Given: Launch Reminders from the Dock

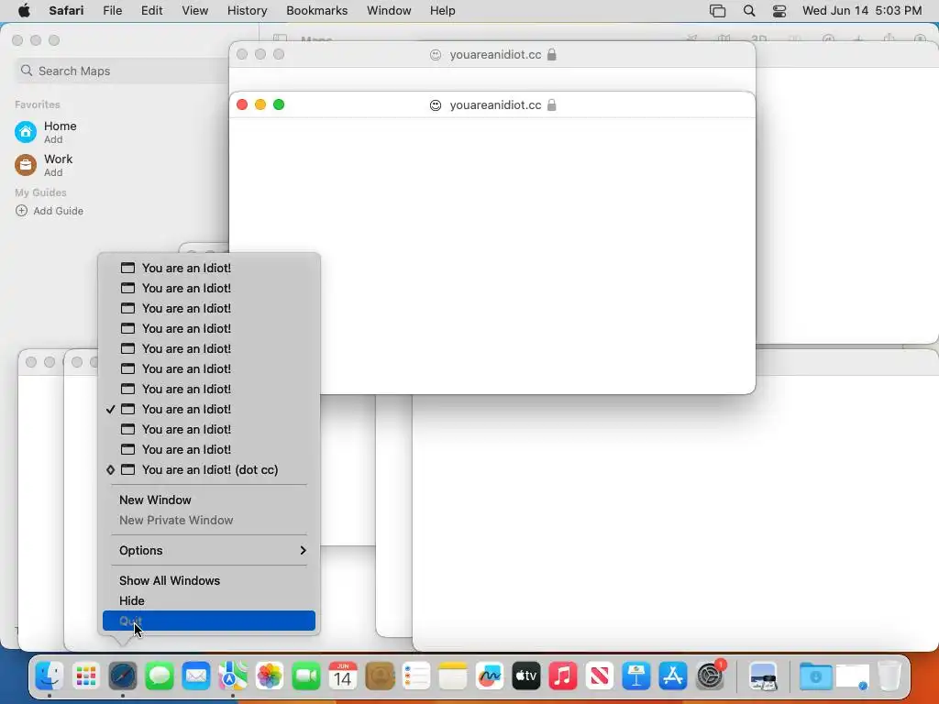Looking at the screenshot, I should point(416,676).
